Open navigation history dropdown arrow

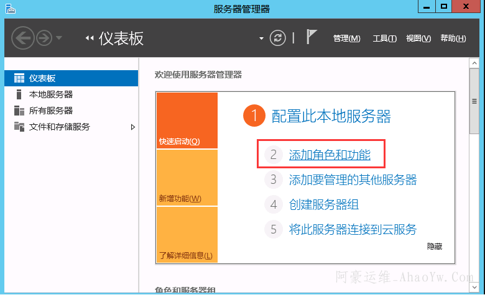point(59,39)
